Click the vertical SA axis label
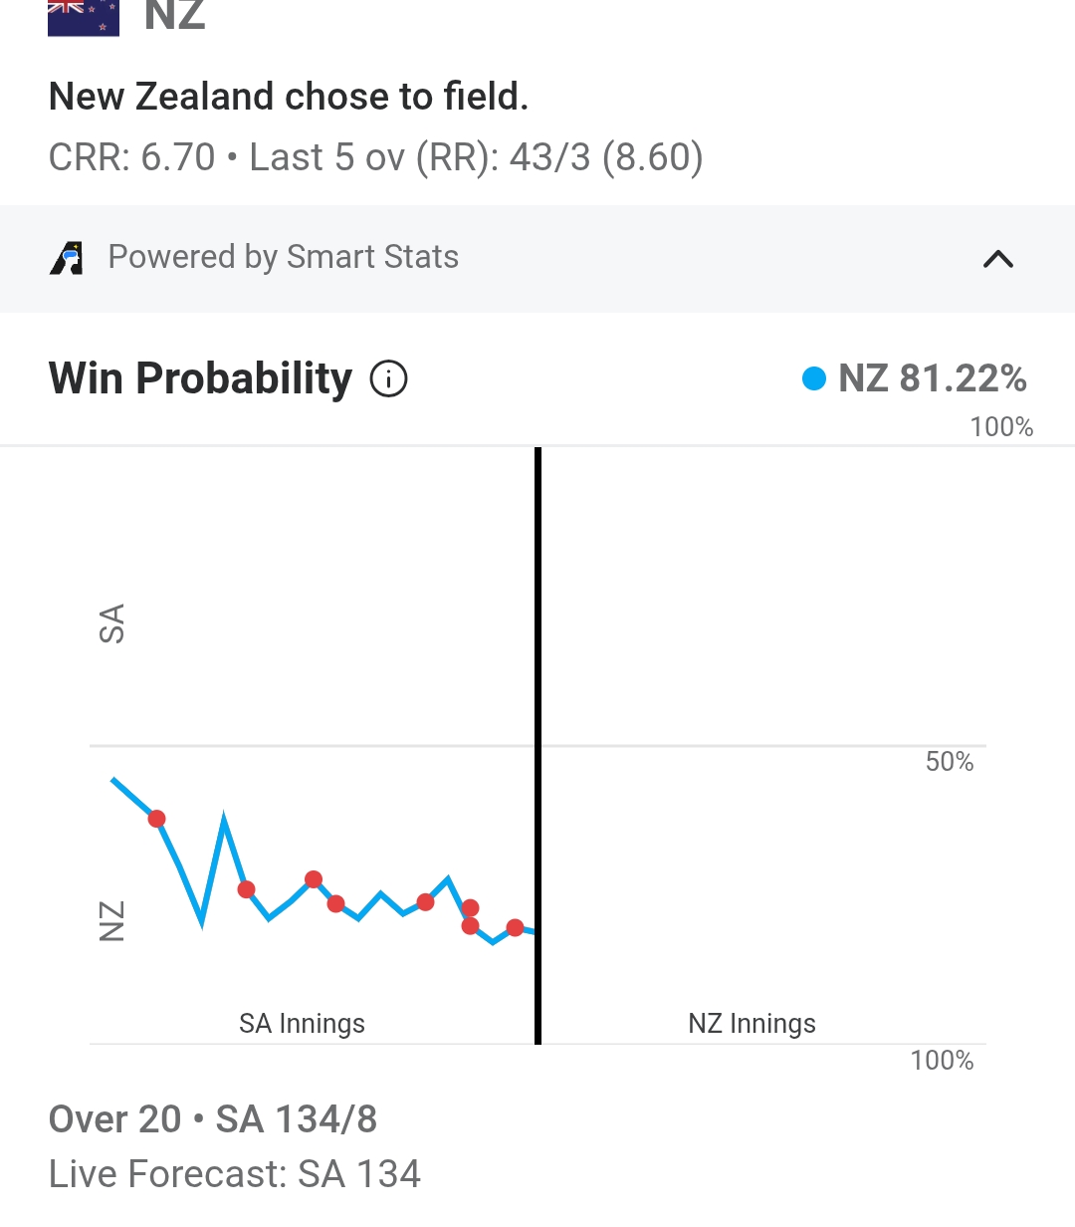The height and width of the screenshot is (1227, 1075). point(112,623)
